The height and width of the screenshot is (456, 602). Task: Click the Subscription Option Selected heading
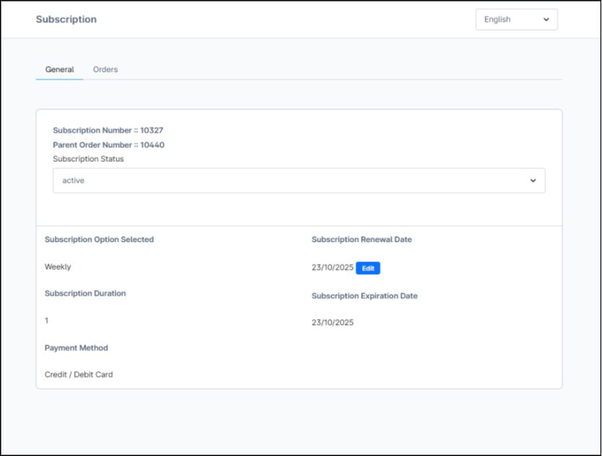[99, 239]
